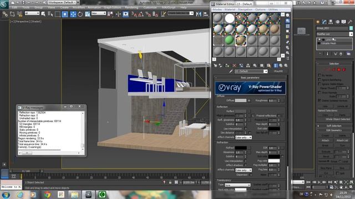Open the Modes menu in Material Editor
This screenshot has width=355, height=199.
coord(217,9)
